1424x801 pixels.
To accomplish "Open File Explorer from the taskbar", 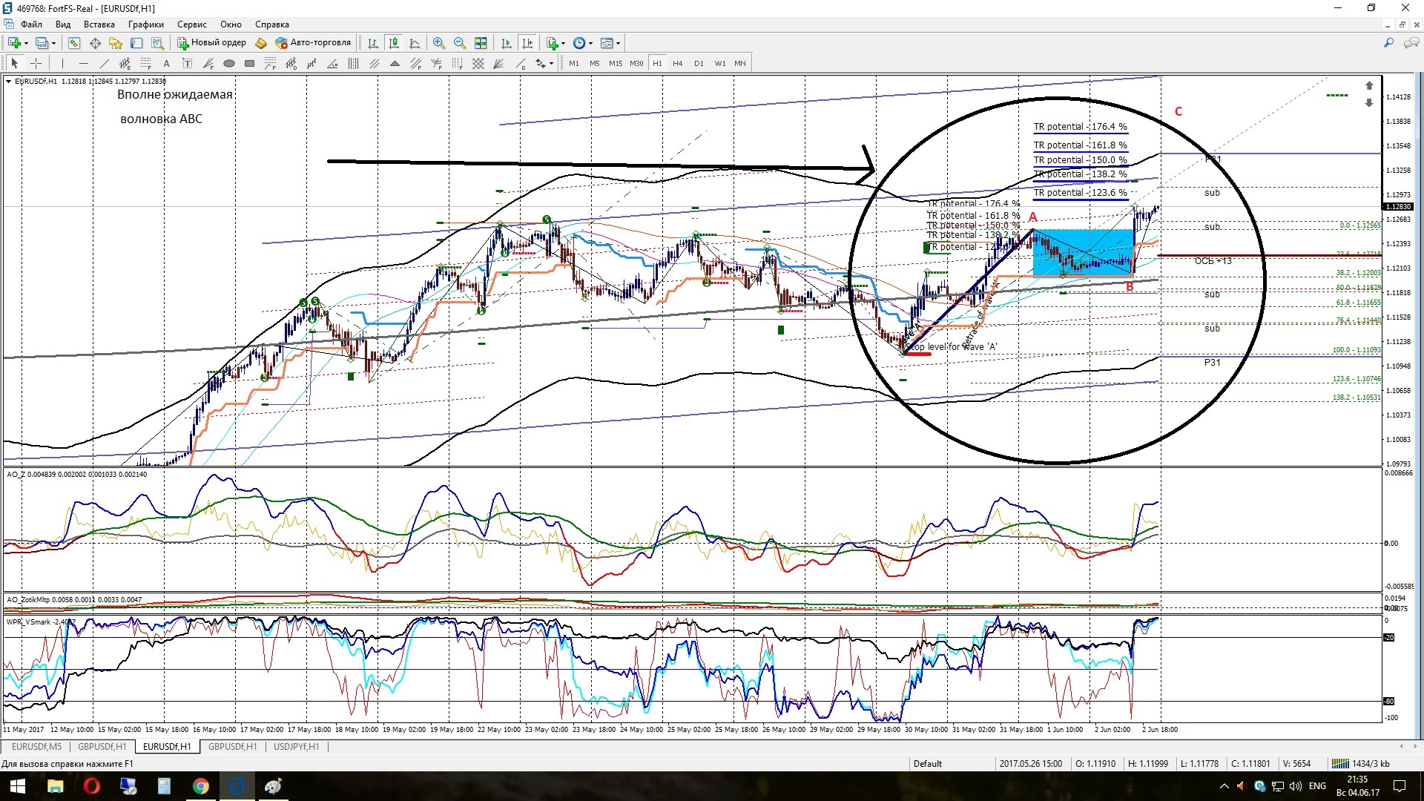I will [x=56, y=786].
